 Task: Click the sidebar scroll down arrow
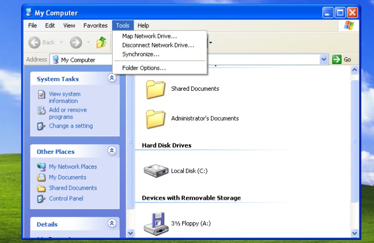pyautogui.click(x=130, y=233)
